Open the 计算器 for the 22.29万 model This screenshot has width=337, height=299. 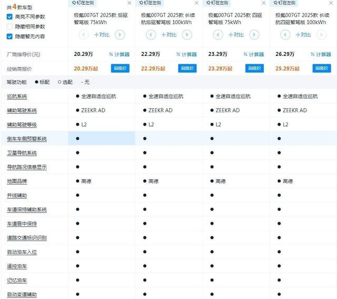click(x=186, y=54)
